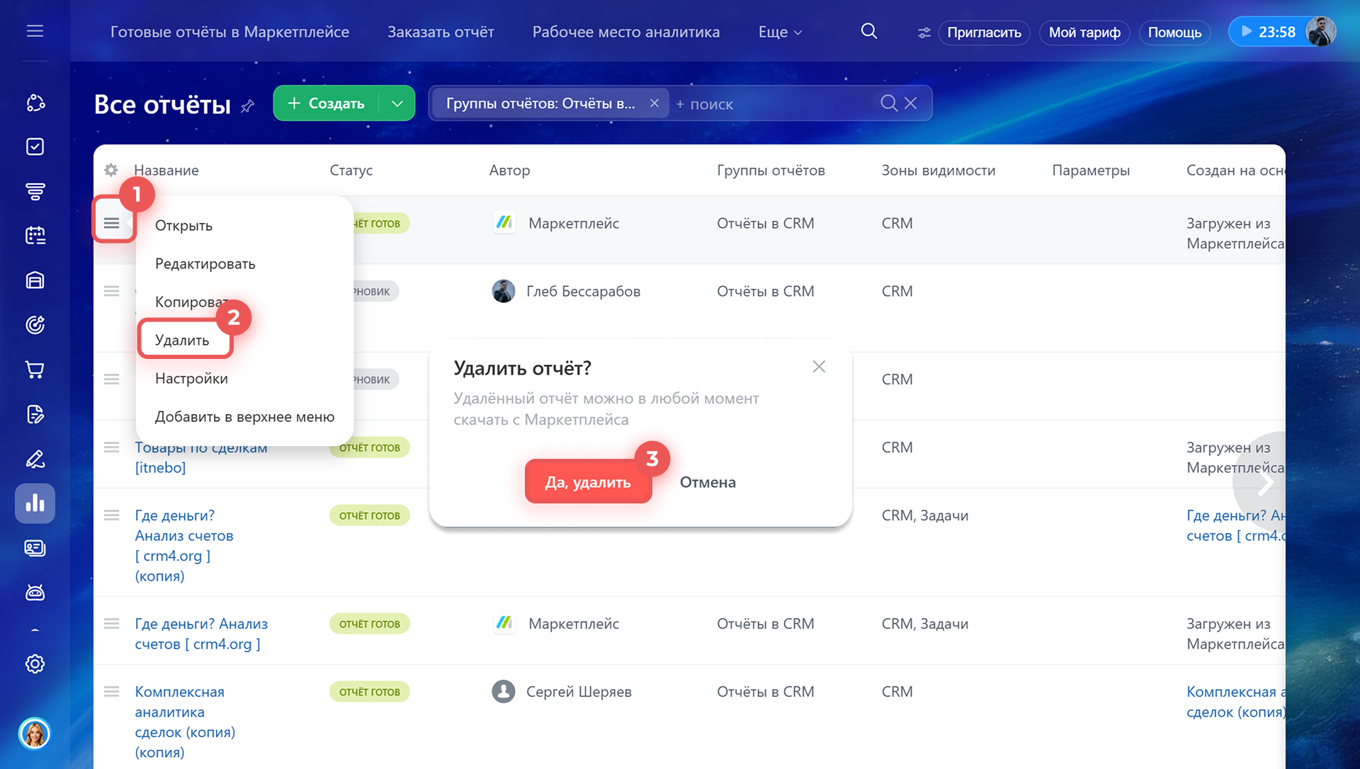Image resolution: width=1360 pixels, height=769 pixels.
Task: Open the hamburger main menu icon
Action: [x=35, y=31]
